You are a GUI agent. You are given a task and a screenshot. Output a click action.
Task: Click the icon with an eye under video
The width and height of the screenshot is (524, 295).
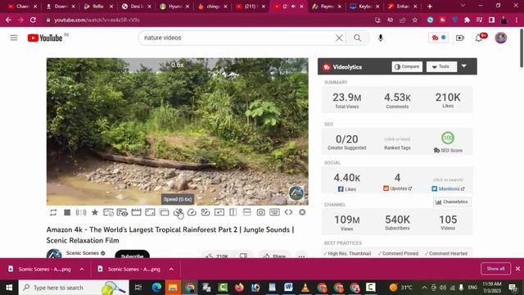(x=122, y=212)
